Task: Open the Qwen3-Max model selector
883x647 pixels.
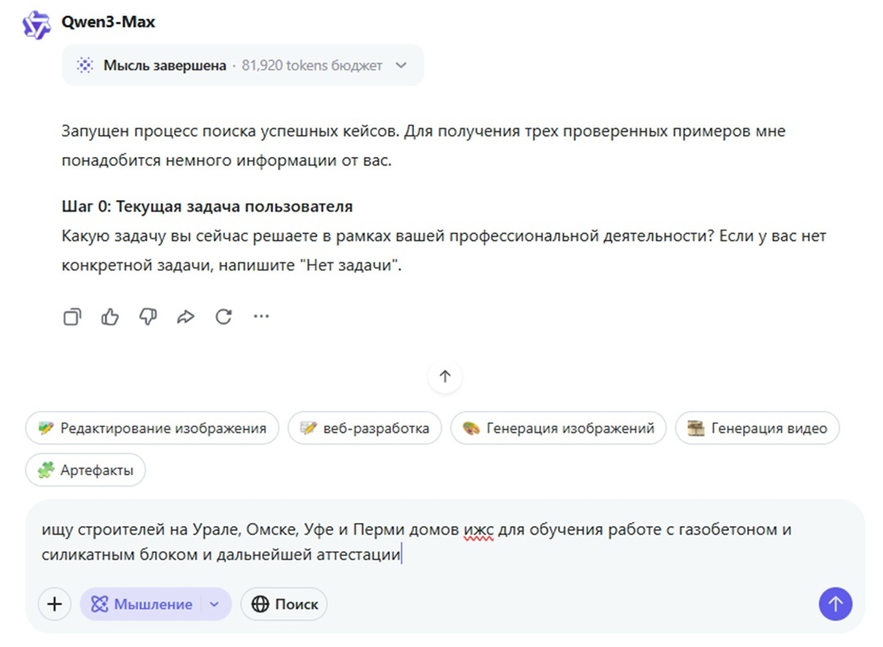Action: pos(107,22)
